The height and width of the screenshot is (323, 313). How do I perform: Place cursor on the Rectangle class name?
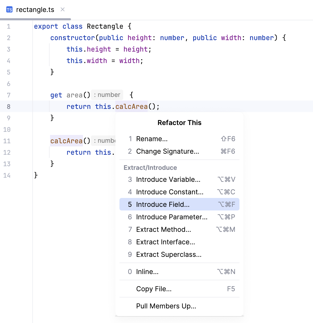click(x=105, y=26)
